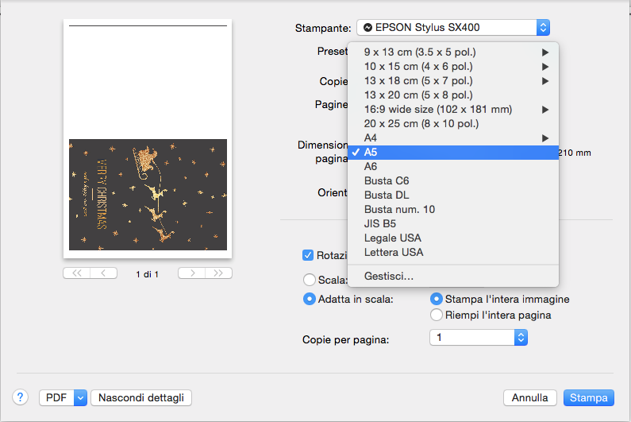Choose 16:9 wide size paper option
The height and width of the screenshot is (422, 631).
pos(453,109)
